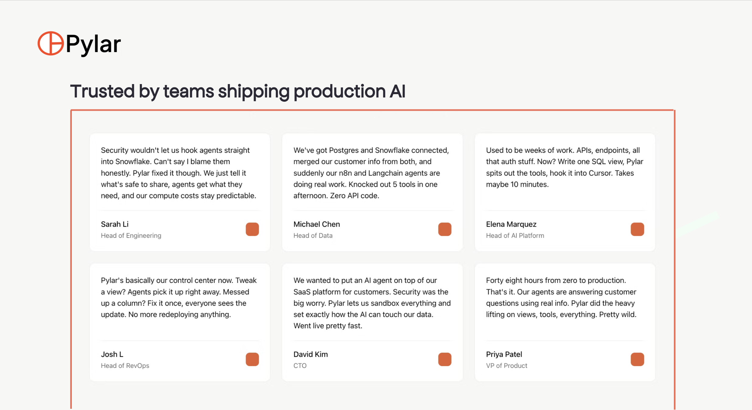Click the orange icon on Michael Chen's card

pyautogui.click(x=445, y=229)
